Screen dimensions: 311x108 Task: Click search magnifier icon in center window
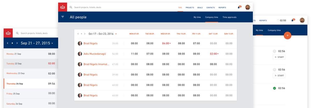pos(71,7)
